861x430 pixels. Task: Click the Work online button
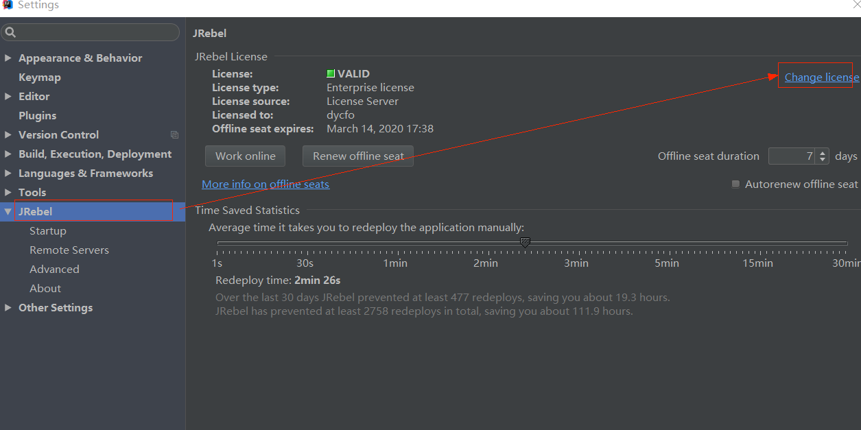(x=245, y=156)
